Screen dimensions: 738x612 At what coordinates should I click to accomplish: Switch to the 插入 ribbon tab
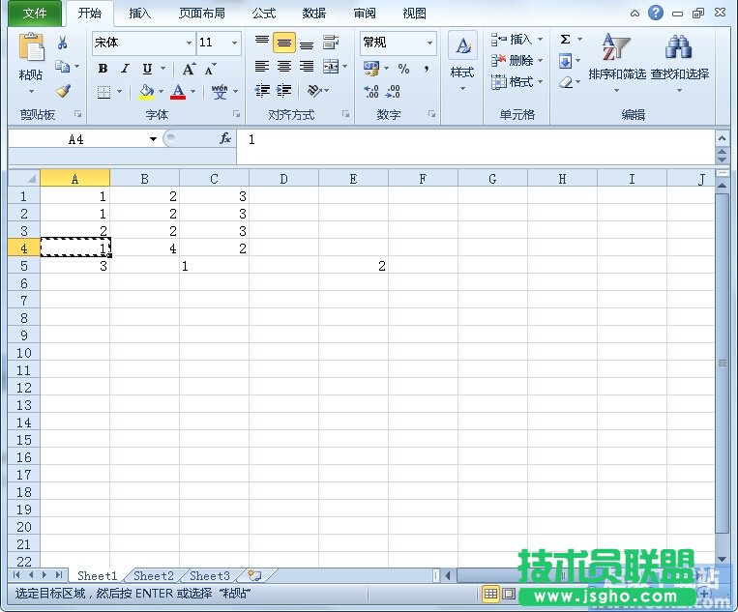[x=140, y=14]
